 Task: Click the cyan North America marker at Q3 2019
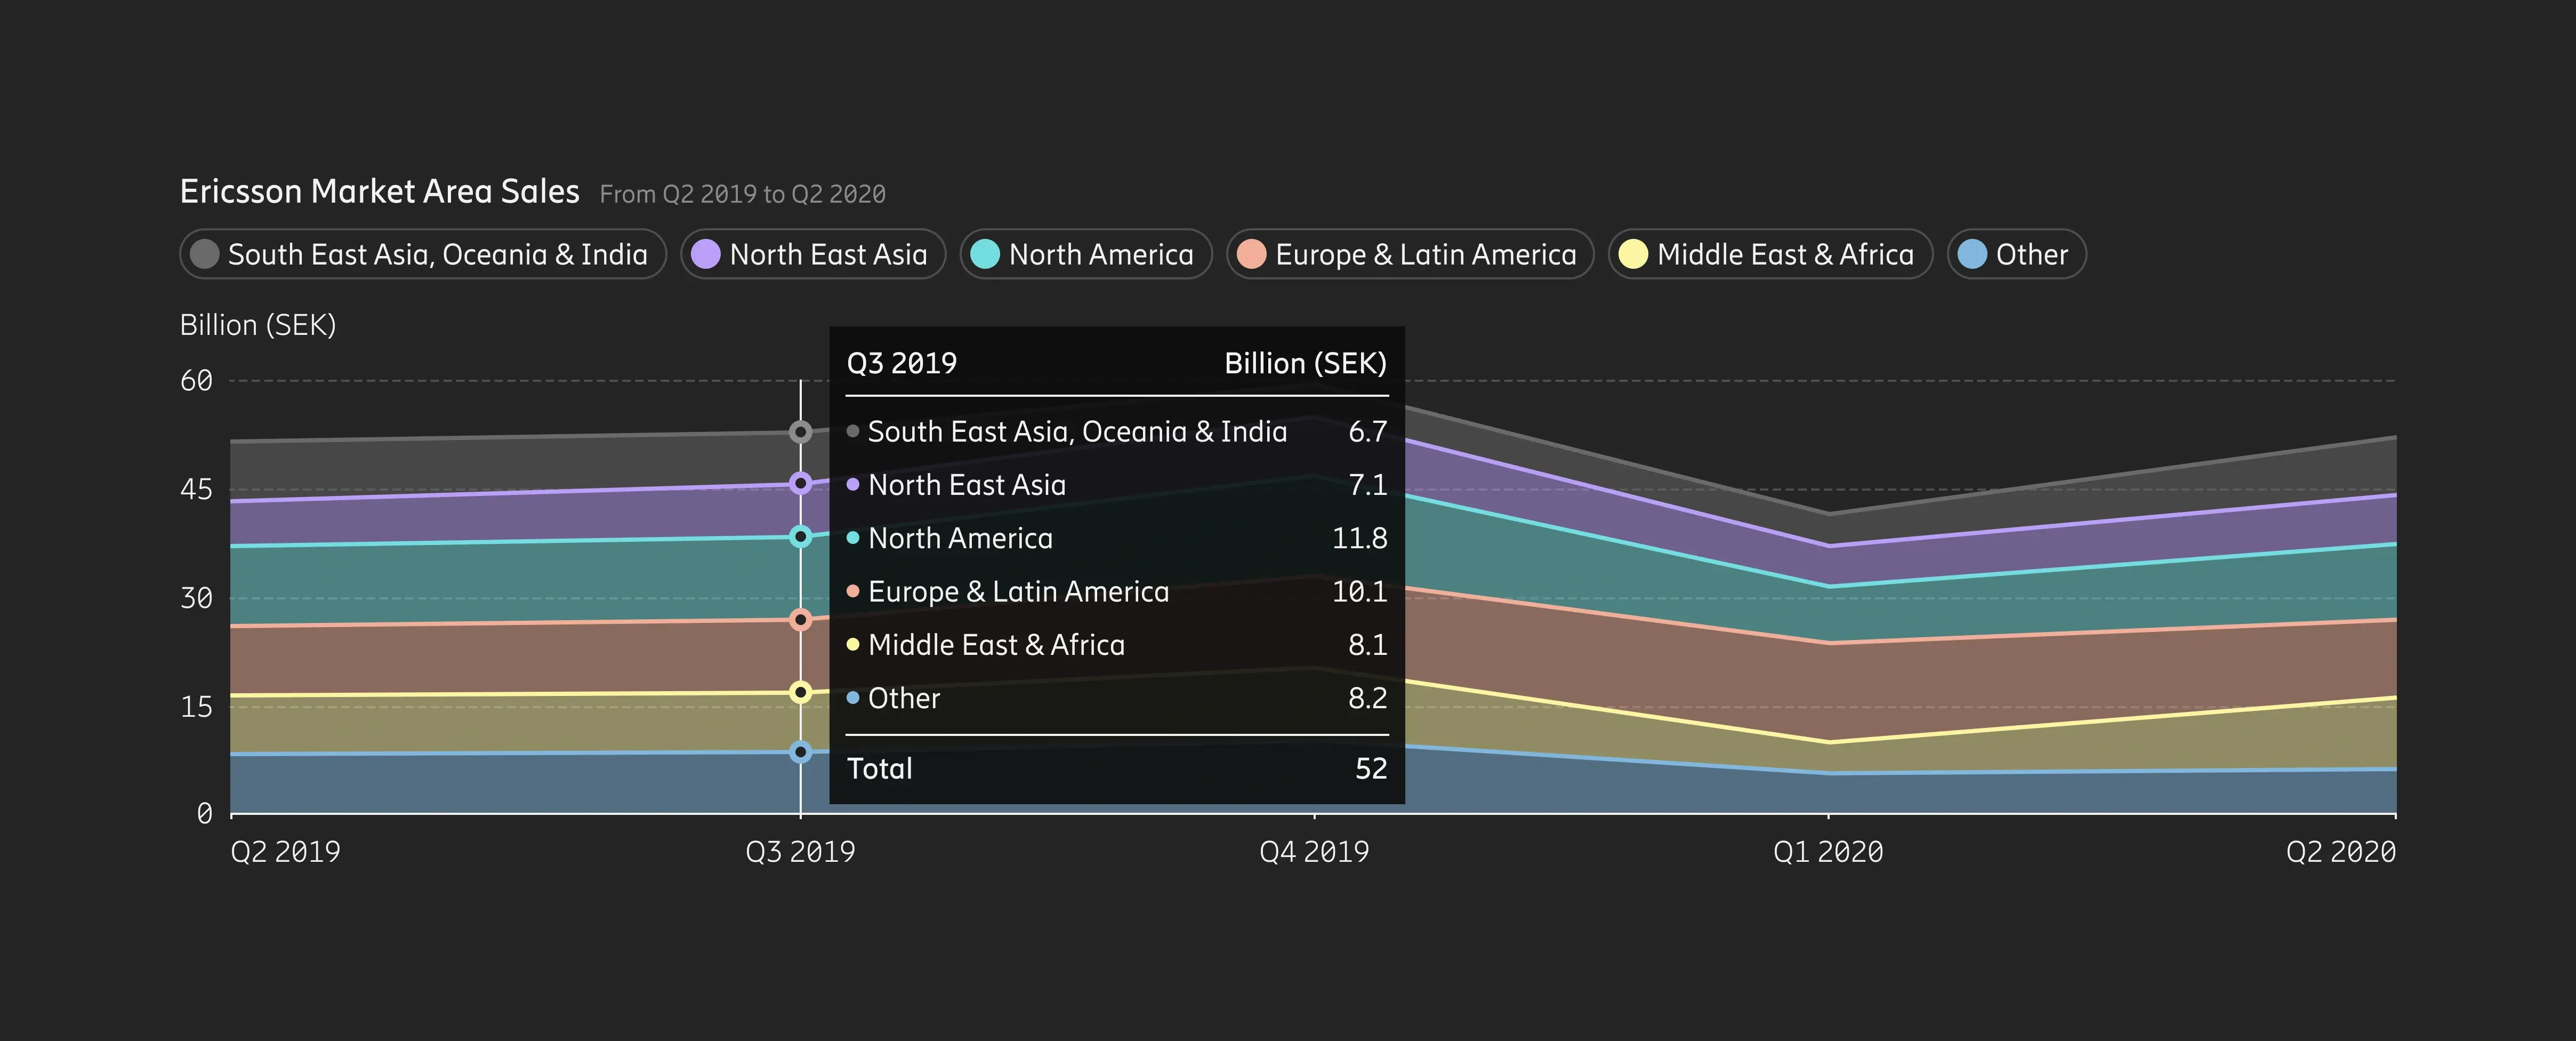tap(800, 536)
